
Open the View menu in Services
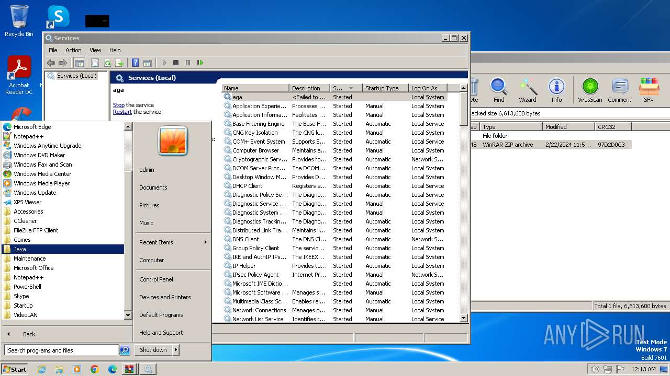point(95,50)
